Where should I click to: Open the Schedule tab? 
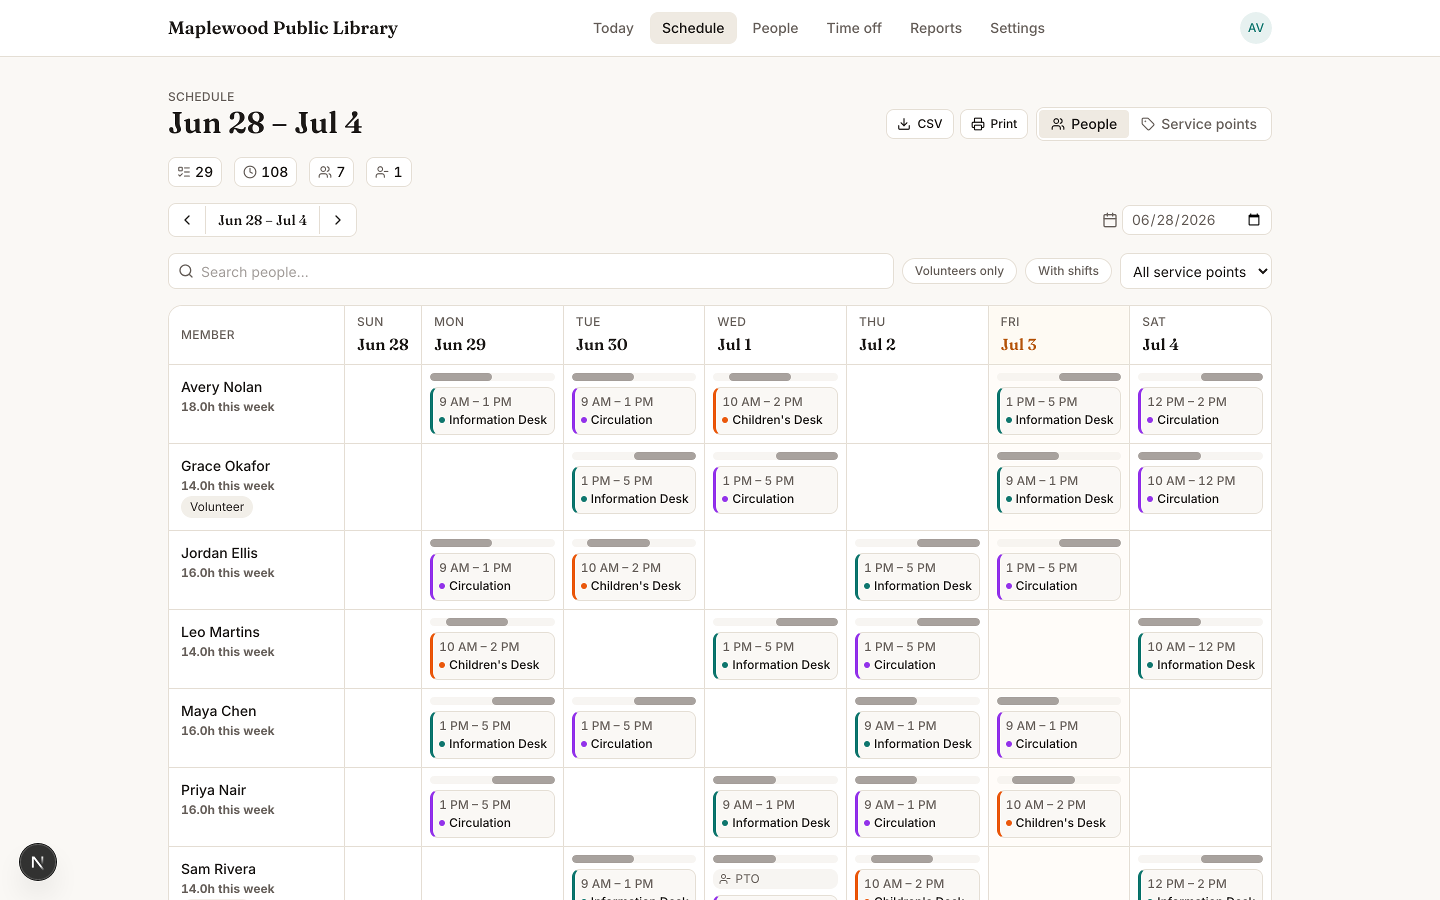click(x=692, y=28)
